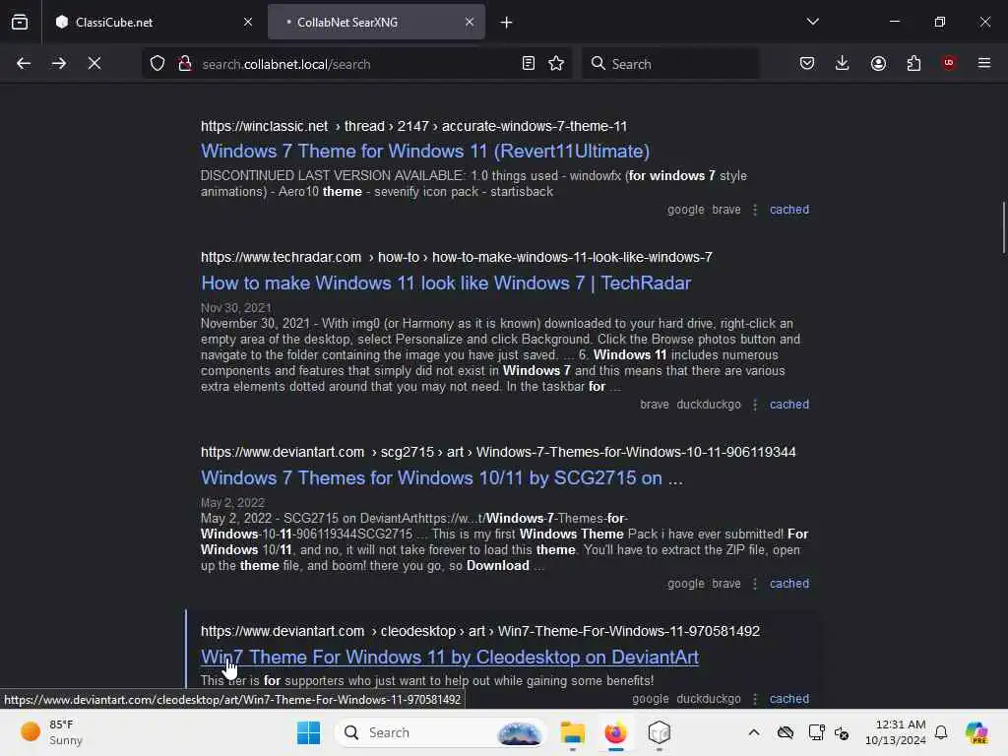Launch Copilot preview from taskbar
The width and height of the screenshot is (1008, 756).
[976, 732]
